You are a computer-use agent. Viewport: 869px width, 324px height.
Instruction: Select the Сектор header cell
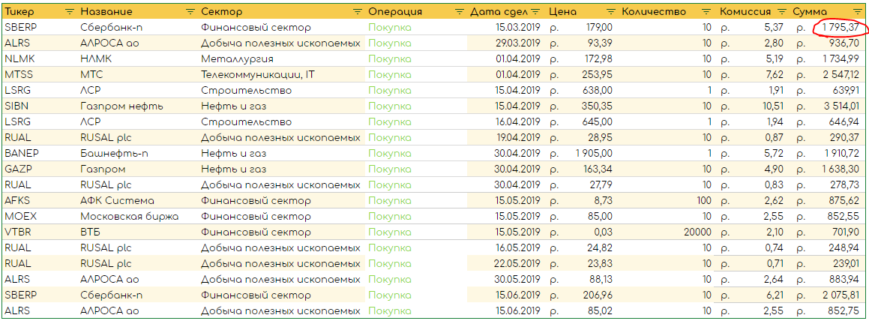point(282,12)
